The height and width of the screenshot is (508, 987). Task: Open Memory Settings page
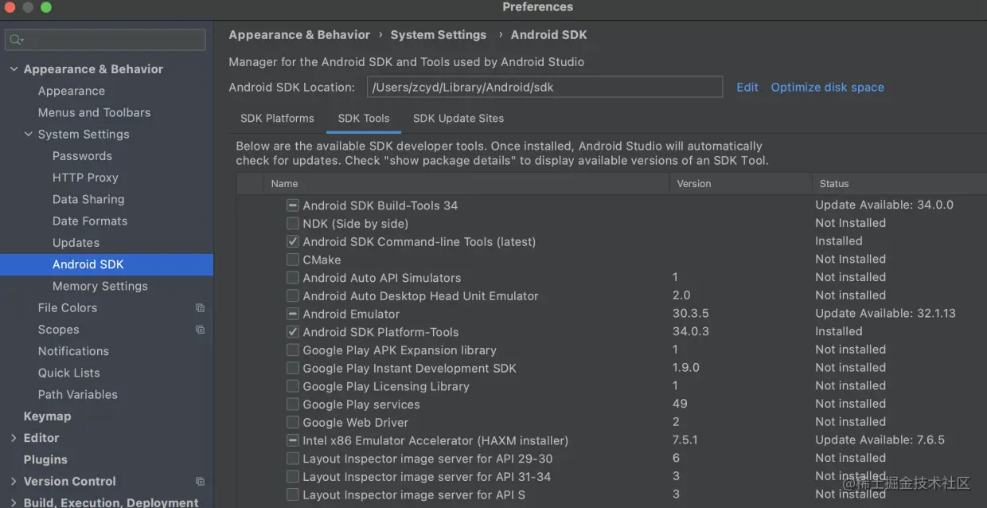(100, 287)
